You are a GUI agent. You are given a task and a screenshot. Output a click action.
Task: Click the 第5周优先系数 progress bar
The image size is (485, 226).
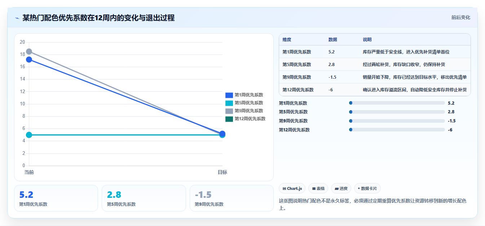tap(397, 112)
